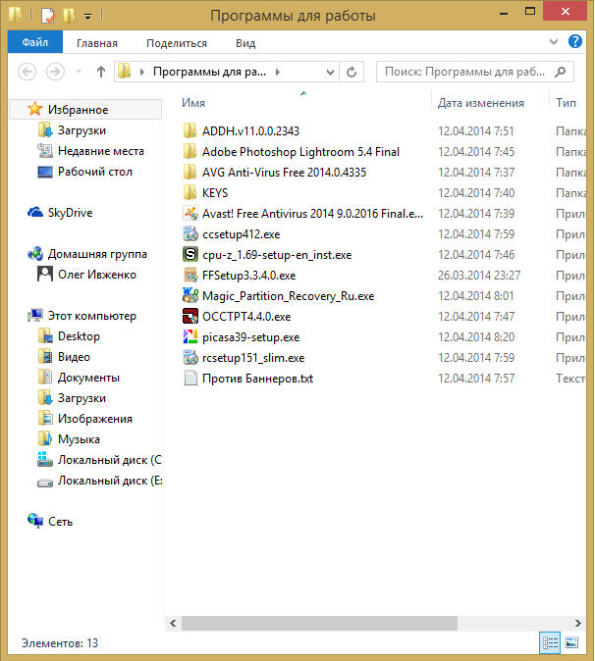Switch to the Вид ribbon tab

pyautogui.click(x=245, y=43)
